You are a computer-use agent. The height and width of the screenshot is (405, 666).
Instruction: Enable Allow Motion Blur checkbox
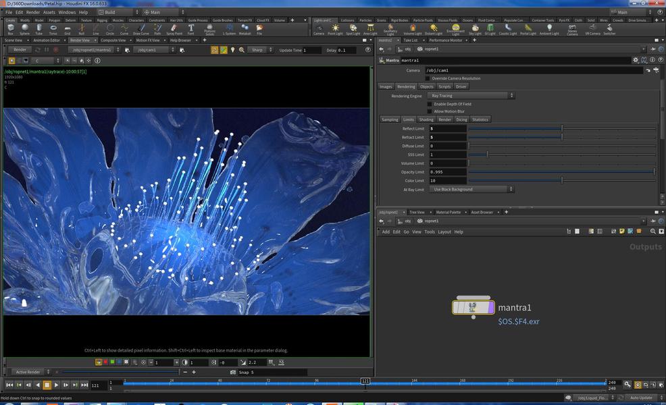point(430,111)
